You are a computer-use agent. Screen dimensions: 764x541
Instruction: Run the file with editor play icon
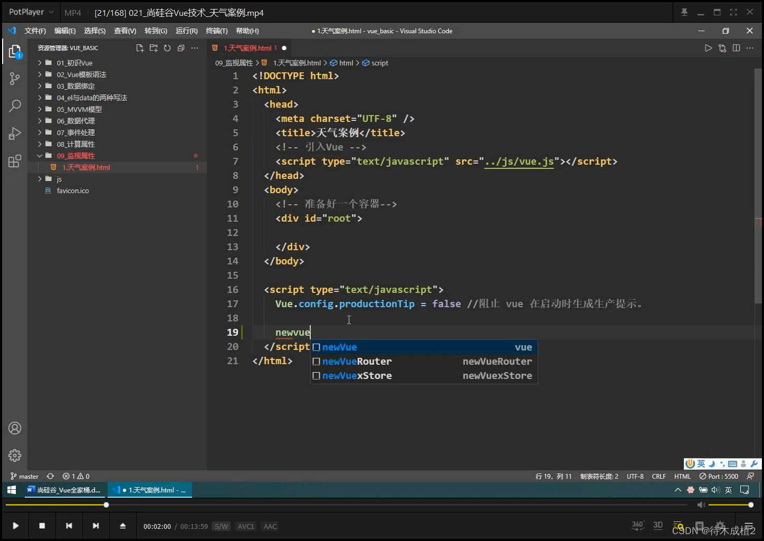pos(708,48)
